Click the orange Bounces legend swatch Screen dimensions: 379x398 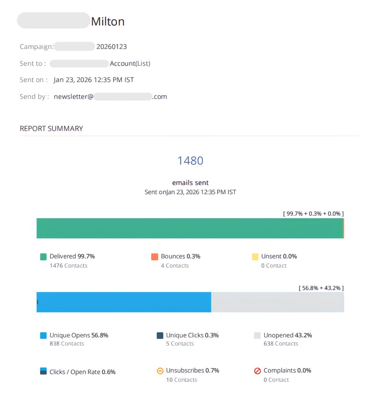click(155, 257)
